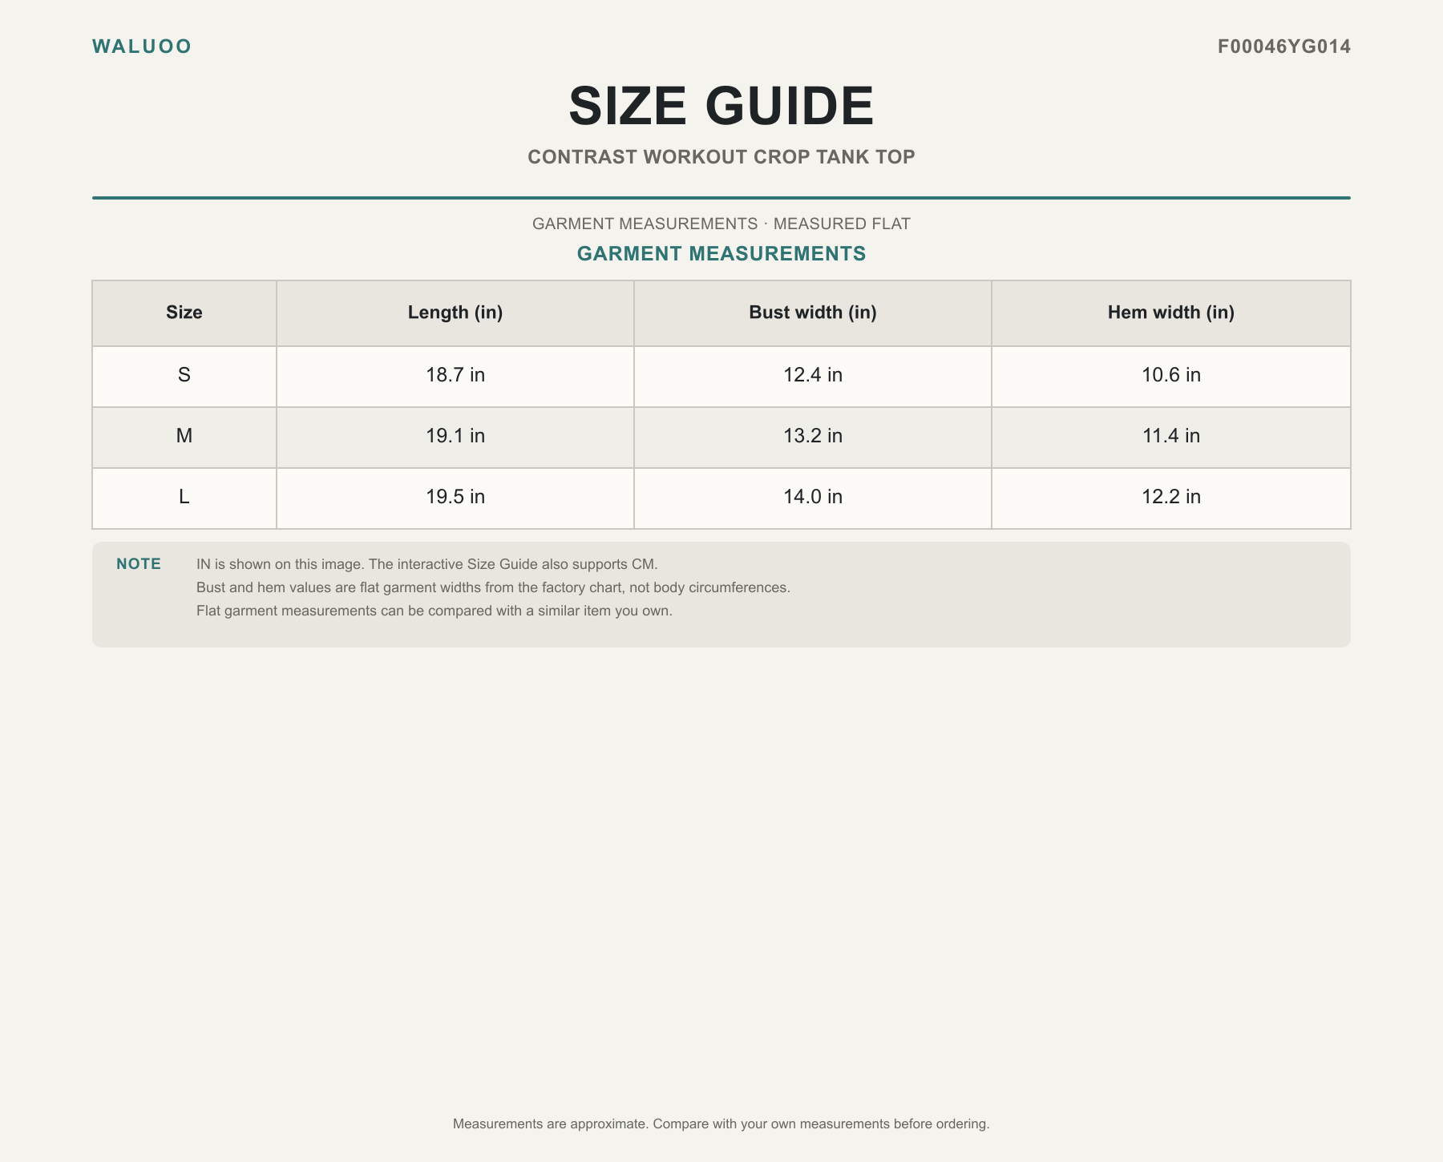Screen dimensions: 1443x1162
Task: Select the M size row label
Action: tap(184, 436)
